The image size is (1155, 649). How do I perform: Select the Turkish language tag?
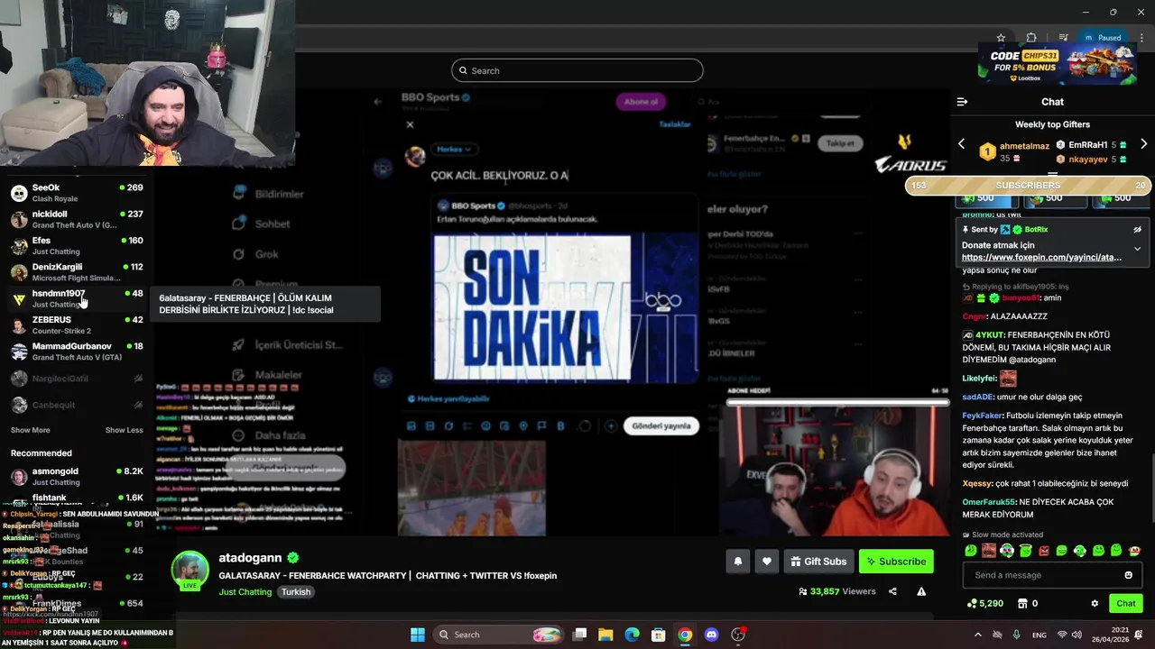point(295,592)
